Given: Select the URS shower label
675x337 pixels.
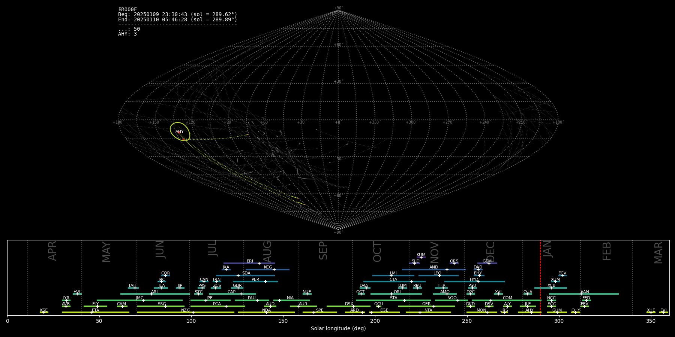Looking at the screenshot, I should [504, 310].
